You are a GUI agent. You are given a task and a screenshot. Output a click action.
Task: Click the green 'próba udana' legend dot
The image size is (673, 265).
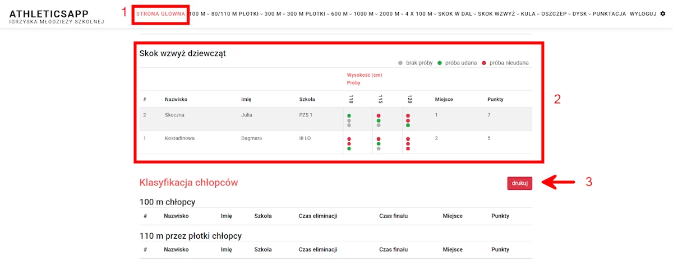click(x=440, y=63)
